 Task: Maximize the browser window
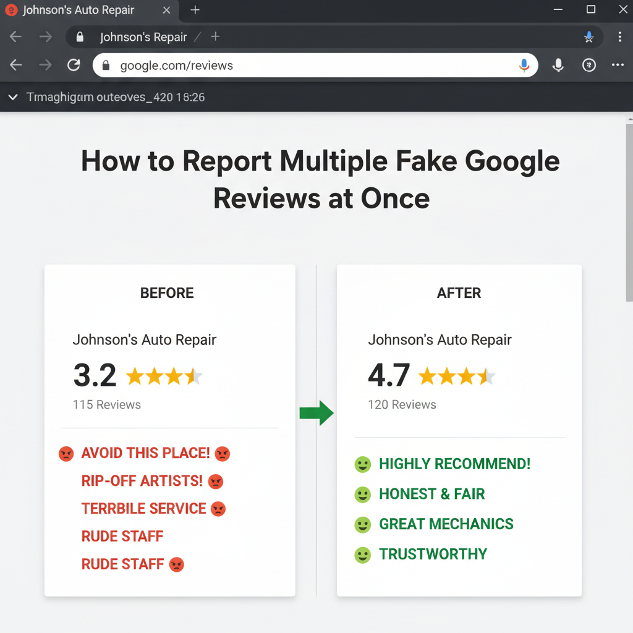(x=591, y=9)
